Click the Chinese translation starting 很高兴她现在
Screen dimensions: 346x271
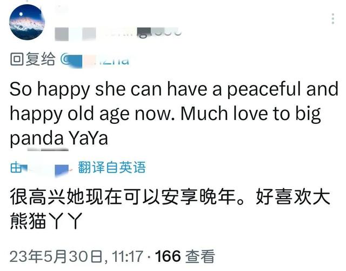170,208
